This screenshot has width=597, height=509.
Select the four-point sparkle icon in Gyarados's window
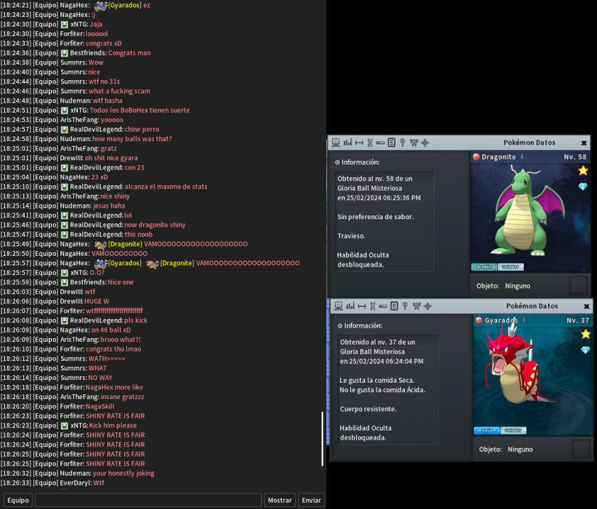428,306
